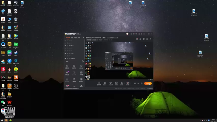
Task: Collapse the toolbox panel with circle minus icon
Action: tap(83, 62)
